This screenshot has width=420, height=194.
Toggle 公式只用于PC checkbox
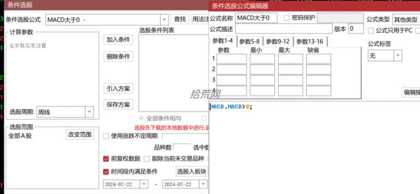point(371,31)
